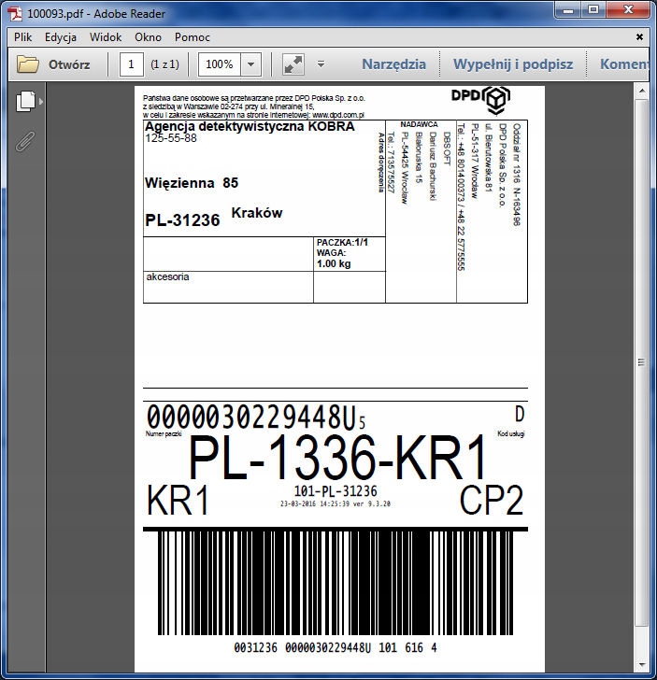Open the Plik menu
657x680 pixels.
(23, 37)
